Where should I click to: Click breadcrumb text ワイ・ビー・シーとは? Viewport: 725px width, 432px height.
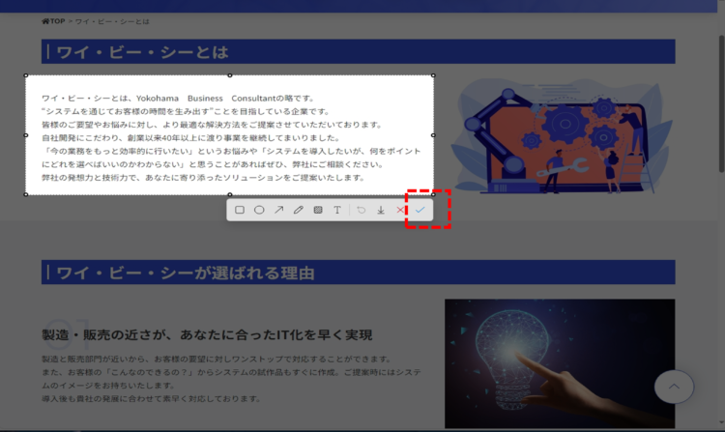(x=112, y=21)
